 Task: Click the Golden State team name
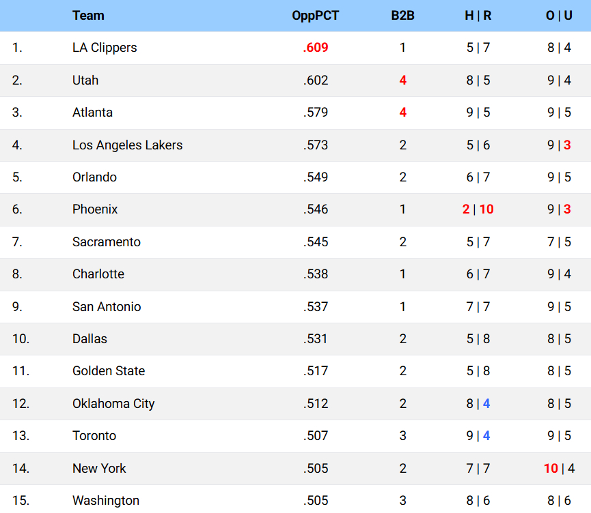(x=109, y=371)
